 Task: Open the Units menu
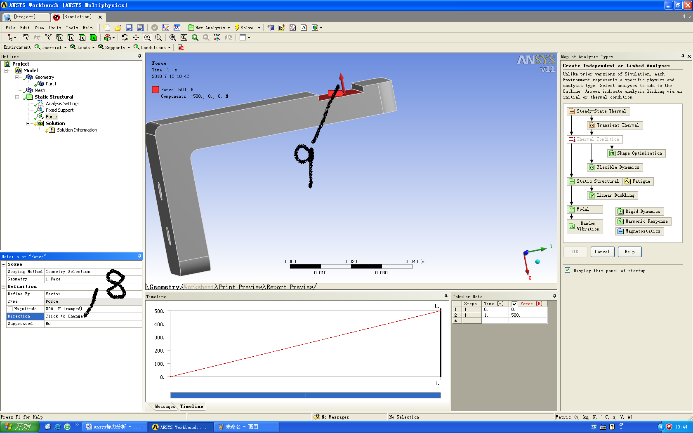coord(55,28)
